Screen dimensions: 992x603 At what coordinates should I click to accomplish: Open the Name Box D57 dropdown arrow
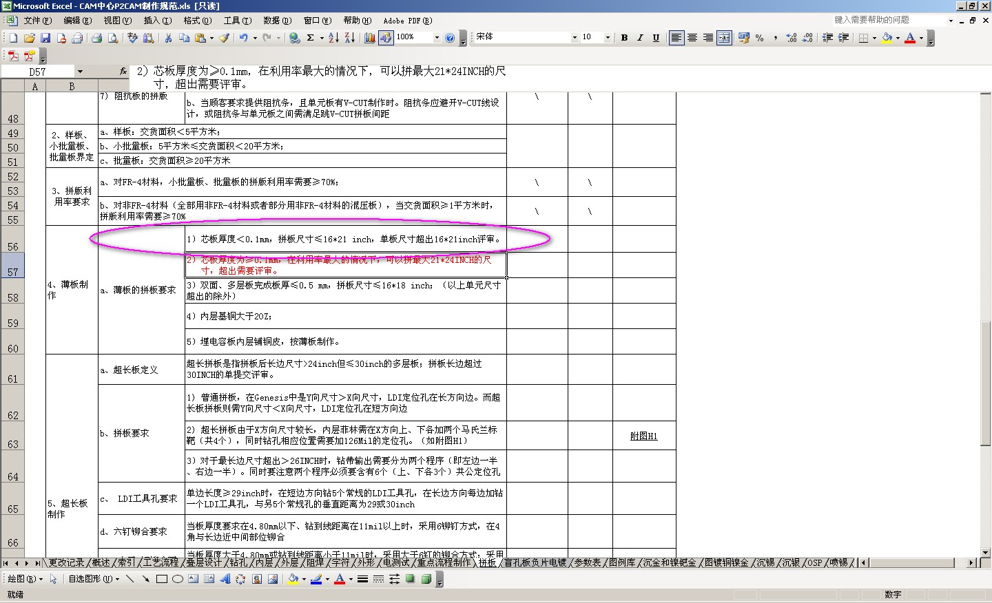coord(80,72)
